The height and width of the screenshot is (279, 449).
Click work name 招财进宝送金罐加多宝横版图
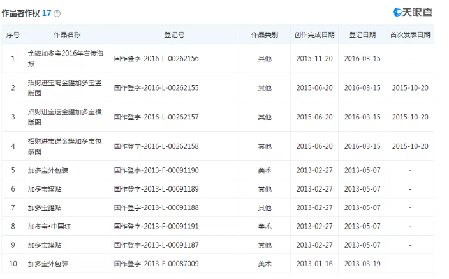click(64, 117)
